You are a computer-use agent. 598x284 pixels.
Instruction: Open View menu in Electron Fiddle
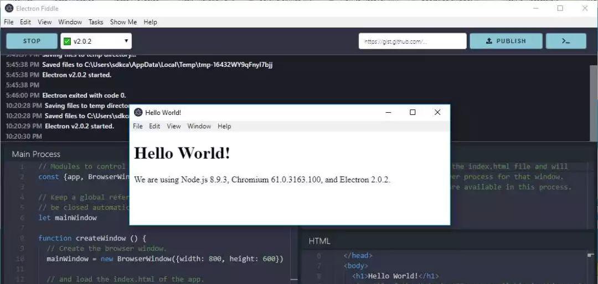coord(45,22)
